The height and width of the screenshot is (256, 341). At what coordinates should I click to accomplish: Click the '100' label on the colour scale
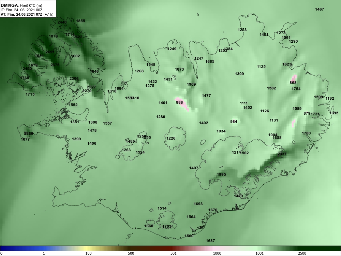pos(88,253)
